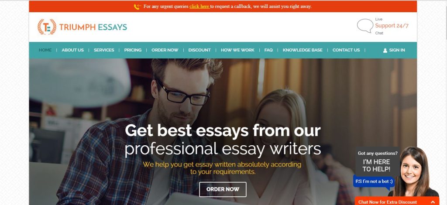Viewport: 447px width, 205px height.
Task: Click Chat Now for Extra Discount bar
Action: click(397, 201)
